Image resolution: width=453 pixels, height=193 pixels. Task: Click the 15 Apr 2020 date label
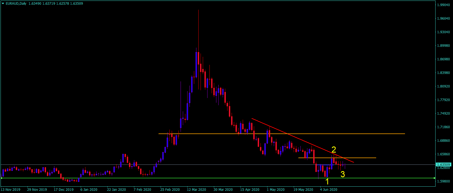point(250,190)
